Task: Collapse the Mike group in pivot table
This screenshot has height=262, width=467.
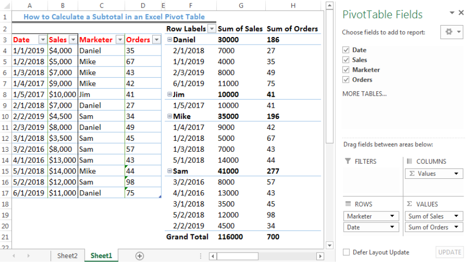Action: point(170,116)
